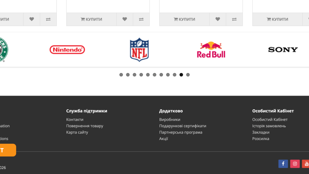Click Купити button of second product

point(92,19)
